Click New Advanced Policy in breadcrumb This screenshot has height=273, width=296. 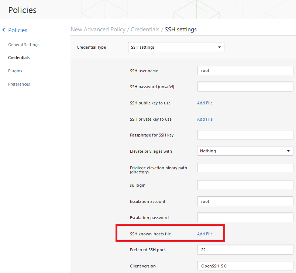[98, 30]
